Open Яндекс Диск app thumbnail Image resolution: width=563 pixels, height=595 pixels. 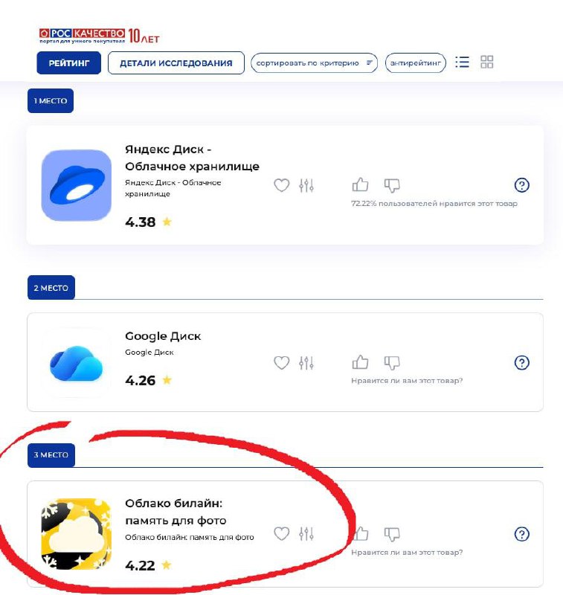click(x=77, y=185)
